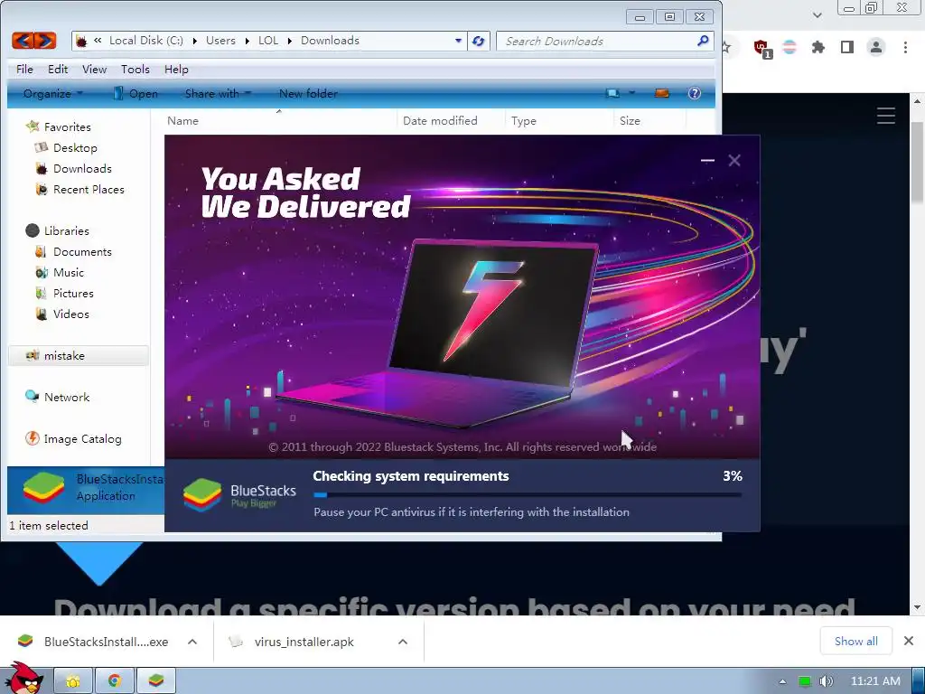Close the BlueStacks installer window
925x694 pixels.
click(734, 160)
